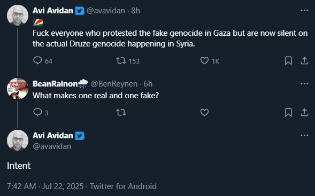Open more options on the top tweet
Screen dimensions: 315x196
pyautogui.click(x=304, y=10)
